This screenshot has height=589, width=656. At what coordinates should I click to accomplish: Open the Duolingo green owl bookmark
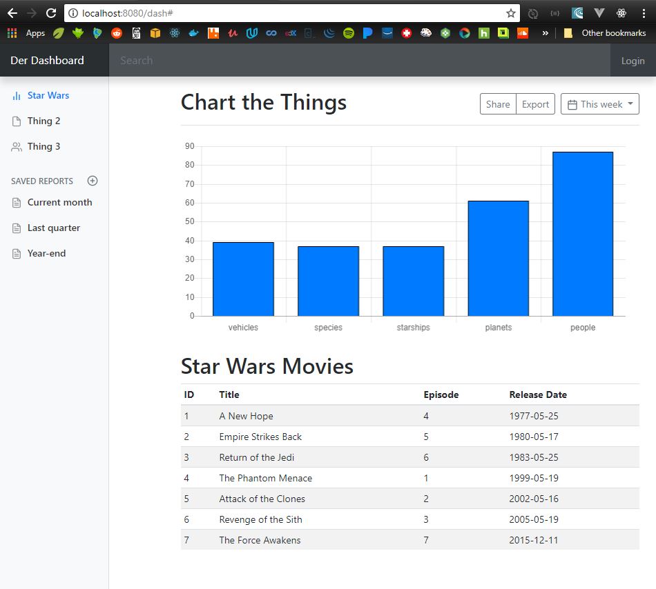pos(78,33)
